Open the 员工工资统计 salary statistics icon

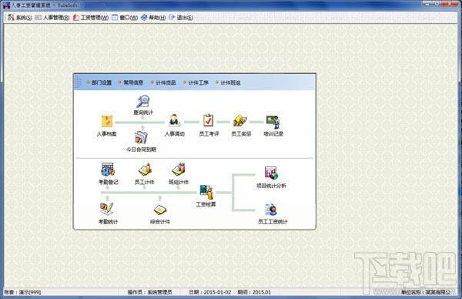(271, 210)
